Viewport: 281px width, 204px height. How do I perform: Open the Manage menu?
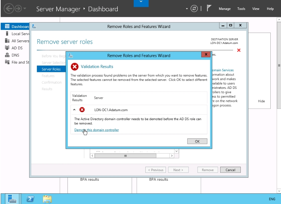[224, 9]
